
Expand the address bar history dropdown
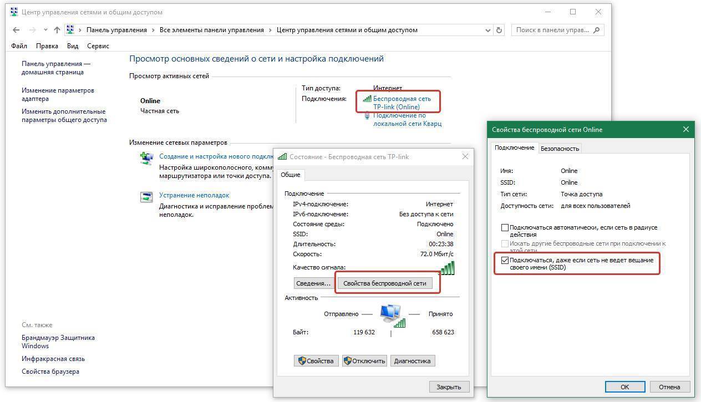488,30
